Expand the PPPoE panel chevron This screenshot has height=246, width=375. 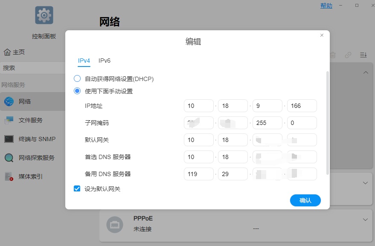tap(366, 220)
